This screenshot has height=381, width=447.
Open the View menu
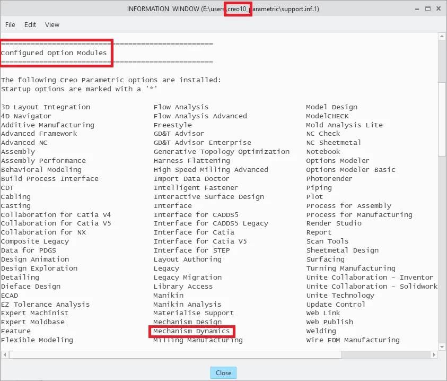[x=52, y=25]
